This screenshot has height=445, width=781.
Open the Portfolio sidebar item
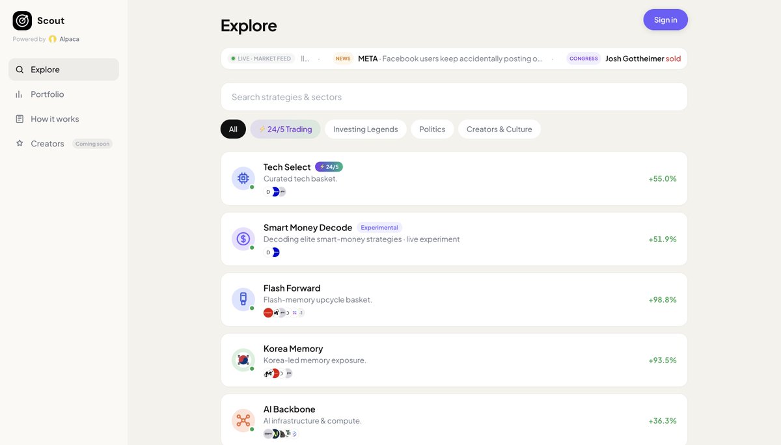(64, 94)
